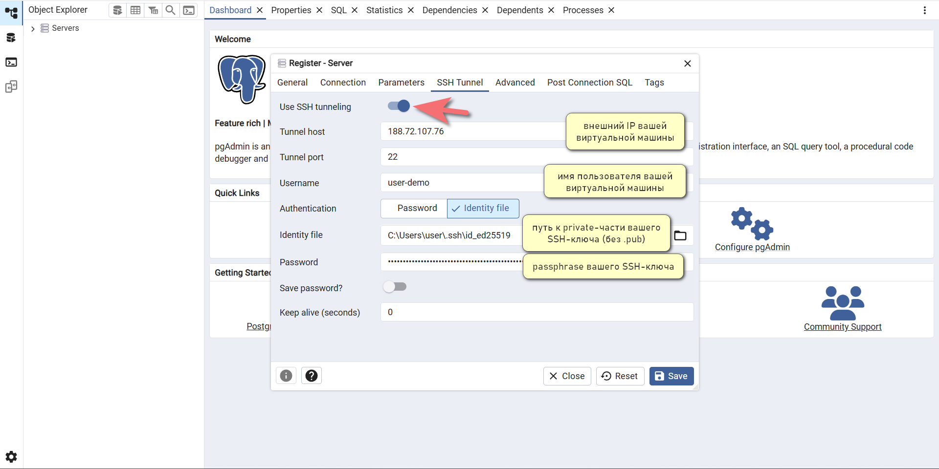Browse for identity file with folder icon
The image size is (939, 469).
coord(680,235)
